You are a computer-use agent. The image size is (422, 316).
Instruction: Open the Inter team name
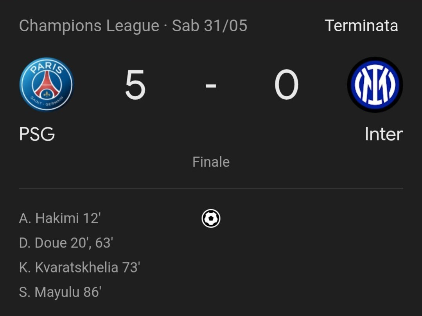[x=384, y=134]
